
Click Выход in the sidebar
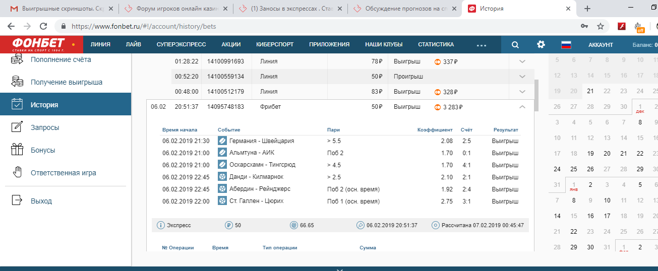coord(41,201)
